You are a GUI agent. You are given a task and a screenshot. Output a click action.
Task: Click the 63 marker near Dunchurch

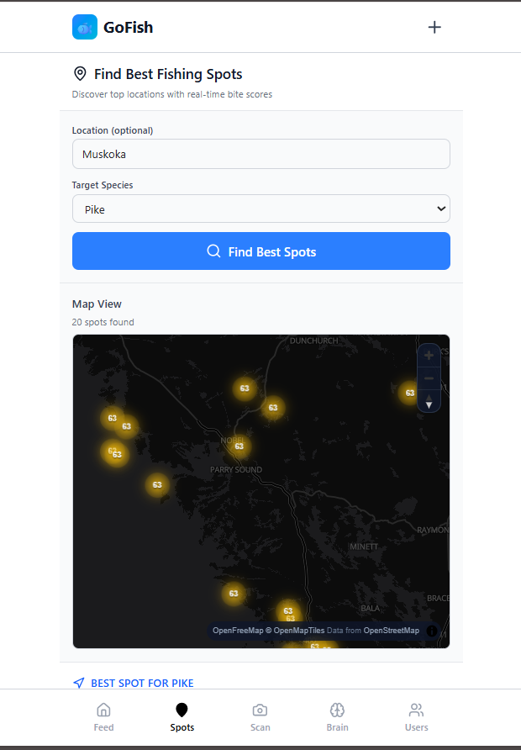[x=245, y=388]
